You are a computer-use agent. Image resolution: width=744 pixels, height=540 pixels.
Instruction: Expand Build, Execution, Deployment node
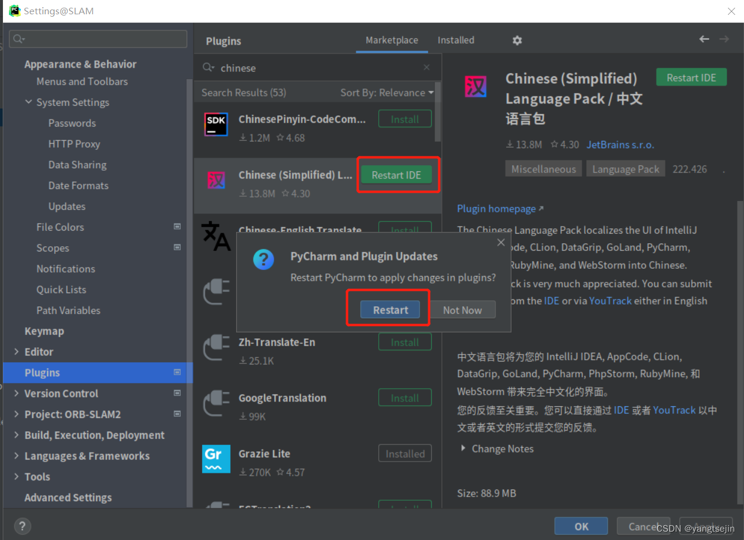pos(17,435)
